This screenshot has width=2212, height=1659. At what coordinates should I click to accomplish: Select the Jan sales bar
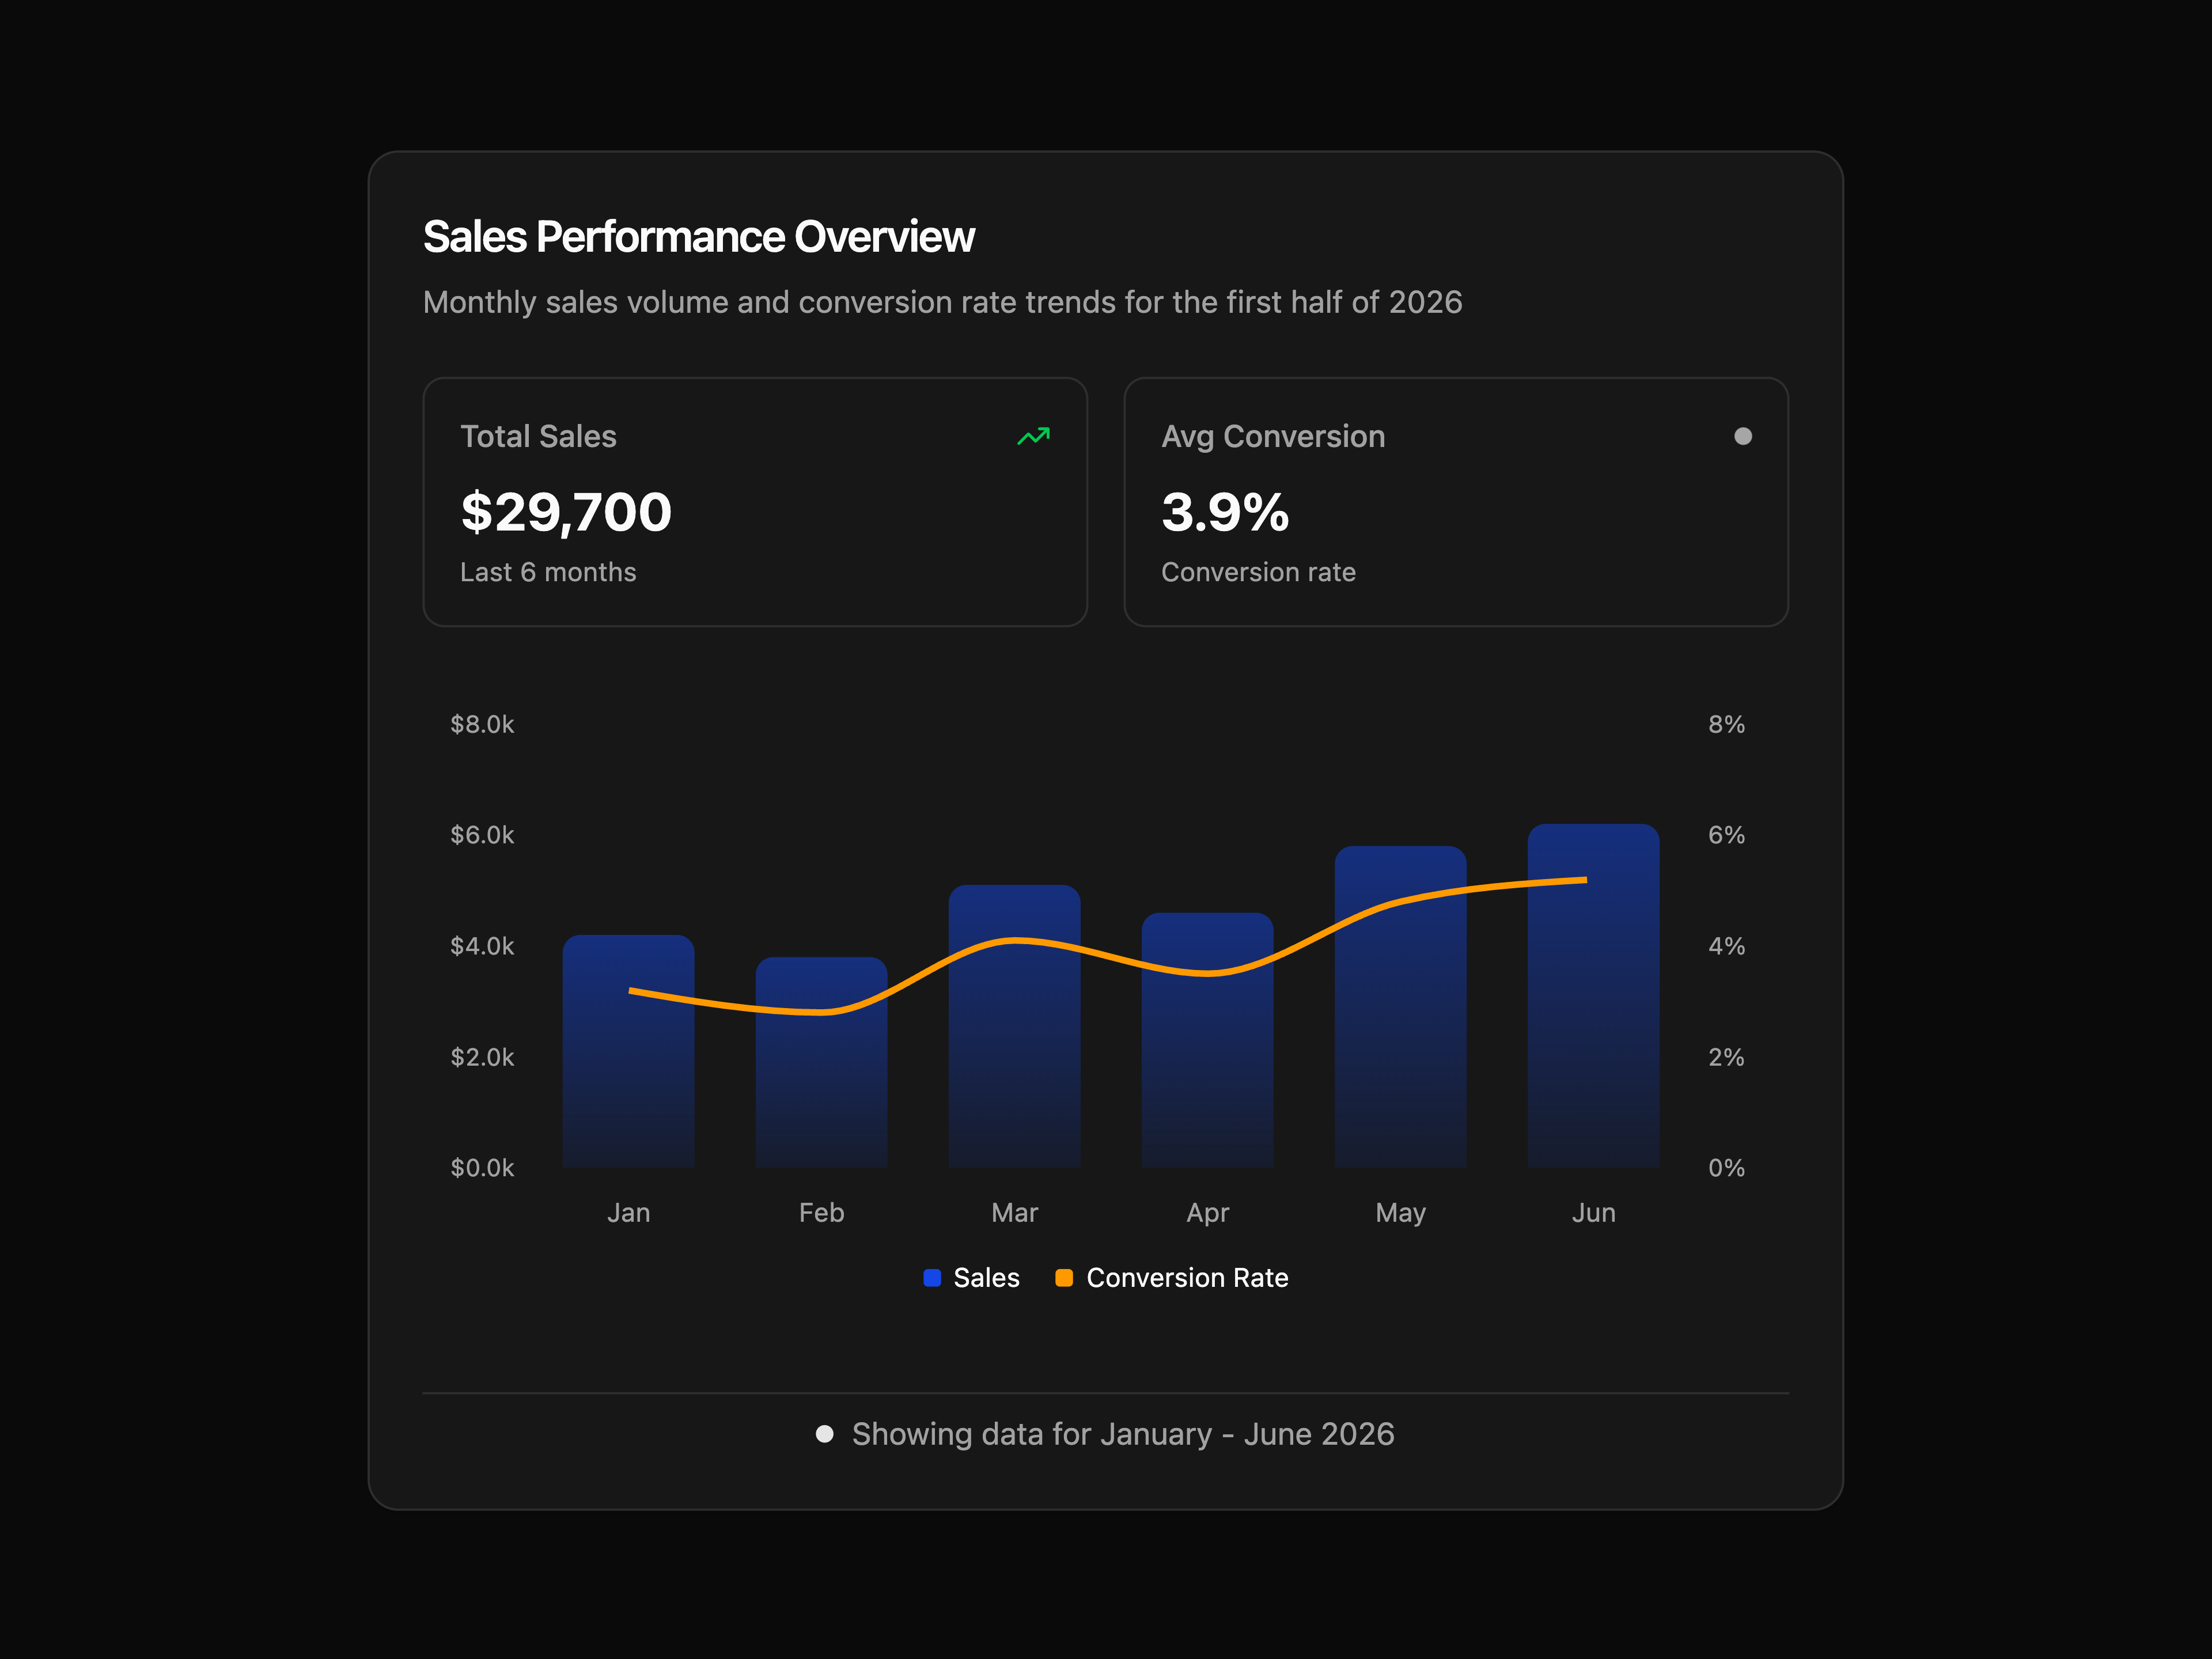[628, 1051]
